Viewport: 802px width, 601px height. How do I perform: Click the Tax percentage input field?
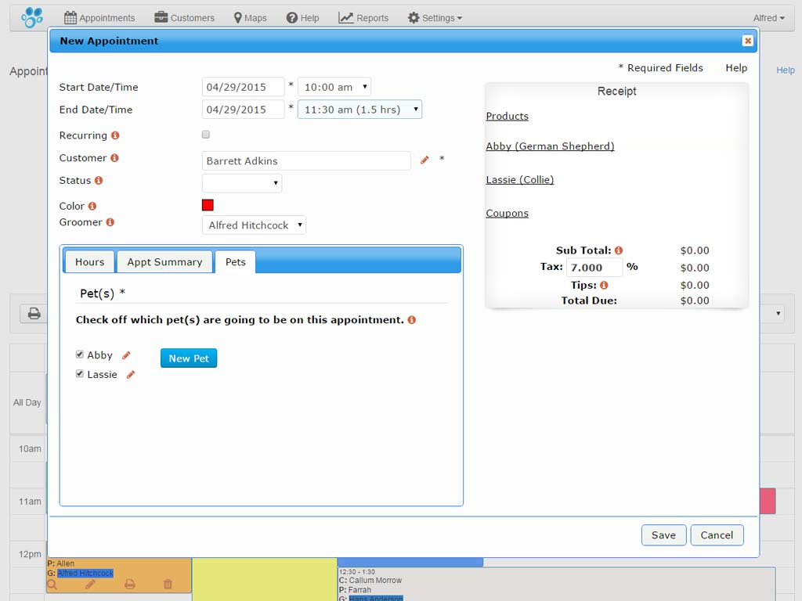pyautogui.click(x=594, y=267)
